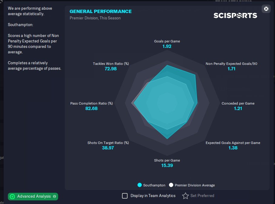Click the Shots On Target Ratio label
Image resolution: width=275 pixels, height=204 pixels.
point(108,143)
